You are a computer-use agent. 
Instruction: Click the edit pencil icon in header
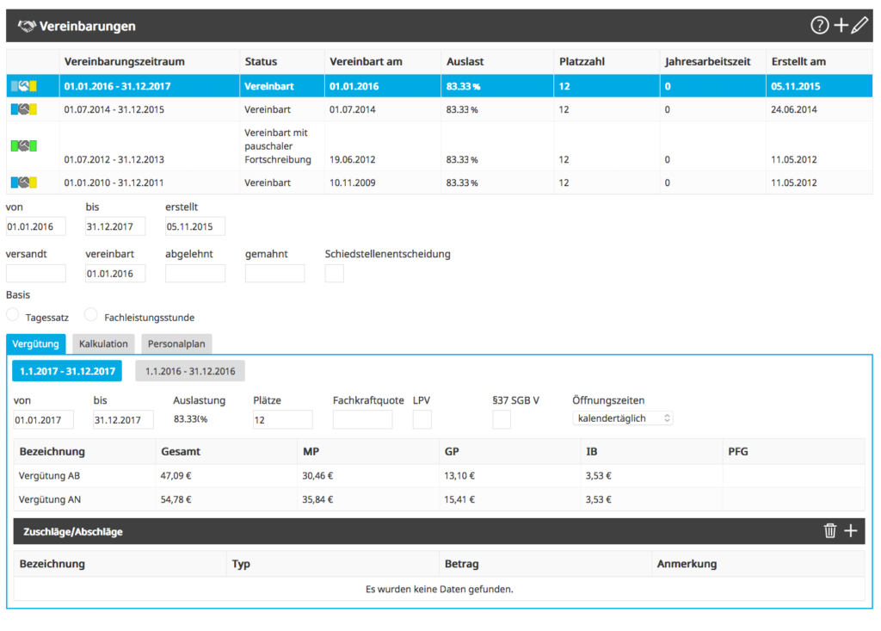[x=859, y=26]
